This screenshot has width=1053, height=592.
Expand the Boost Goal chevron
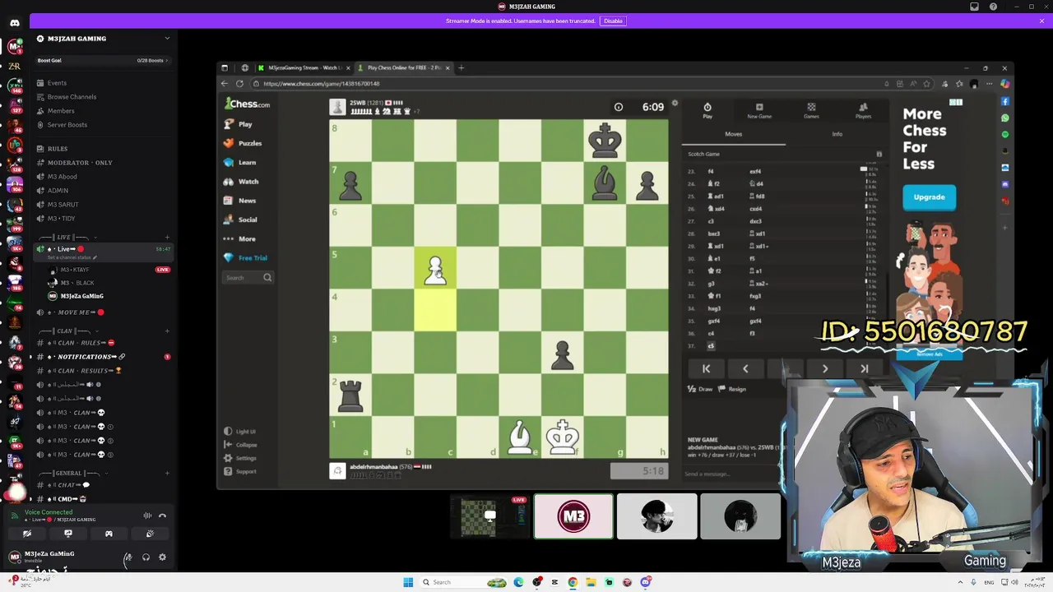[167, 60]
